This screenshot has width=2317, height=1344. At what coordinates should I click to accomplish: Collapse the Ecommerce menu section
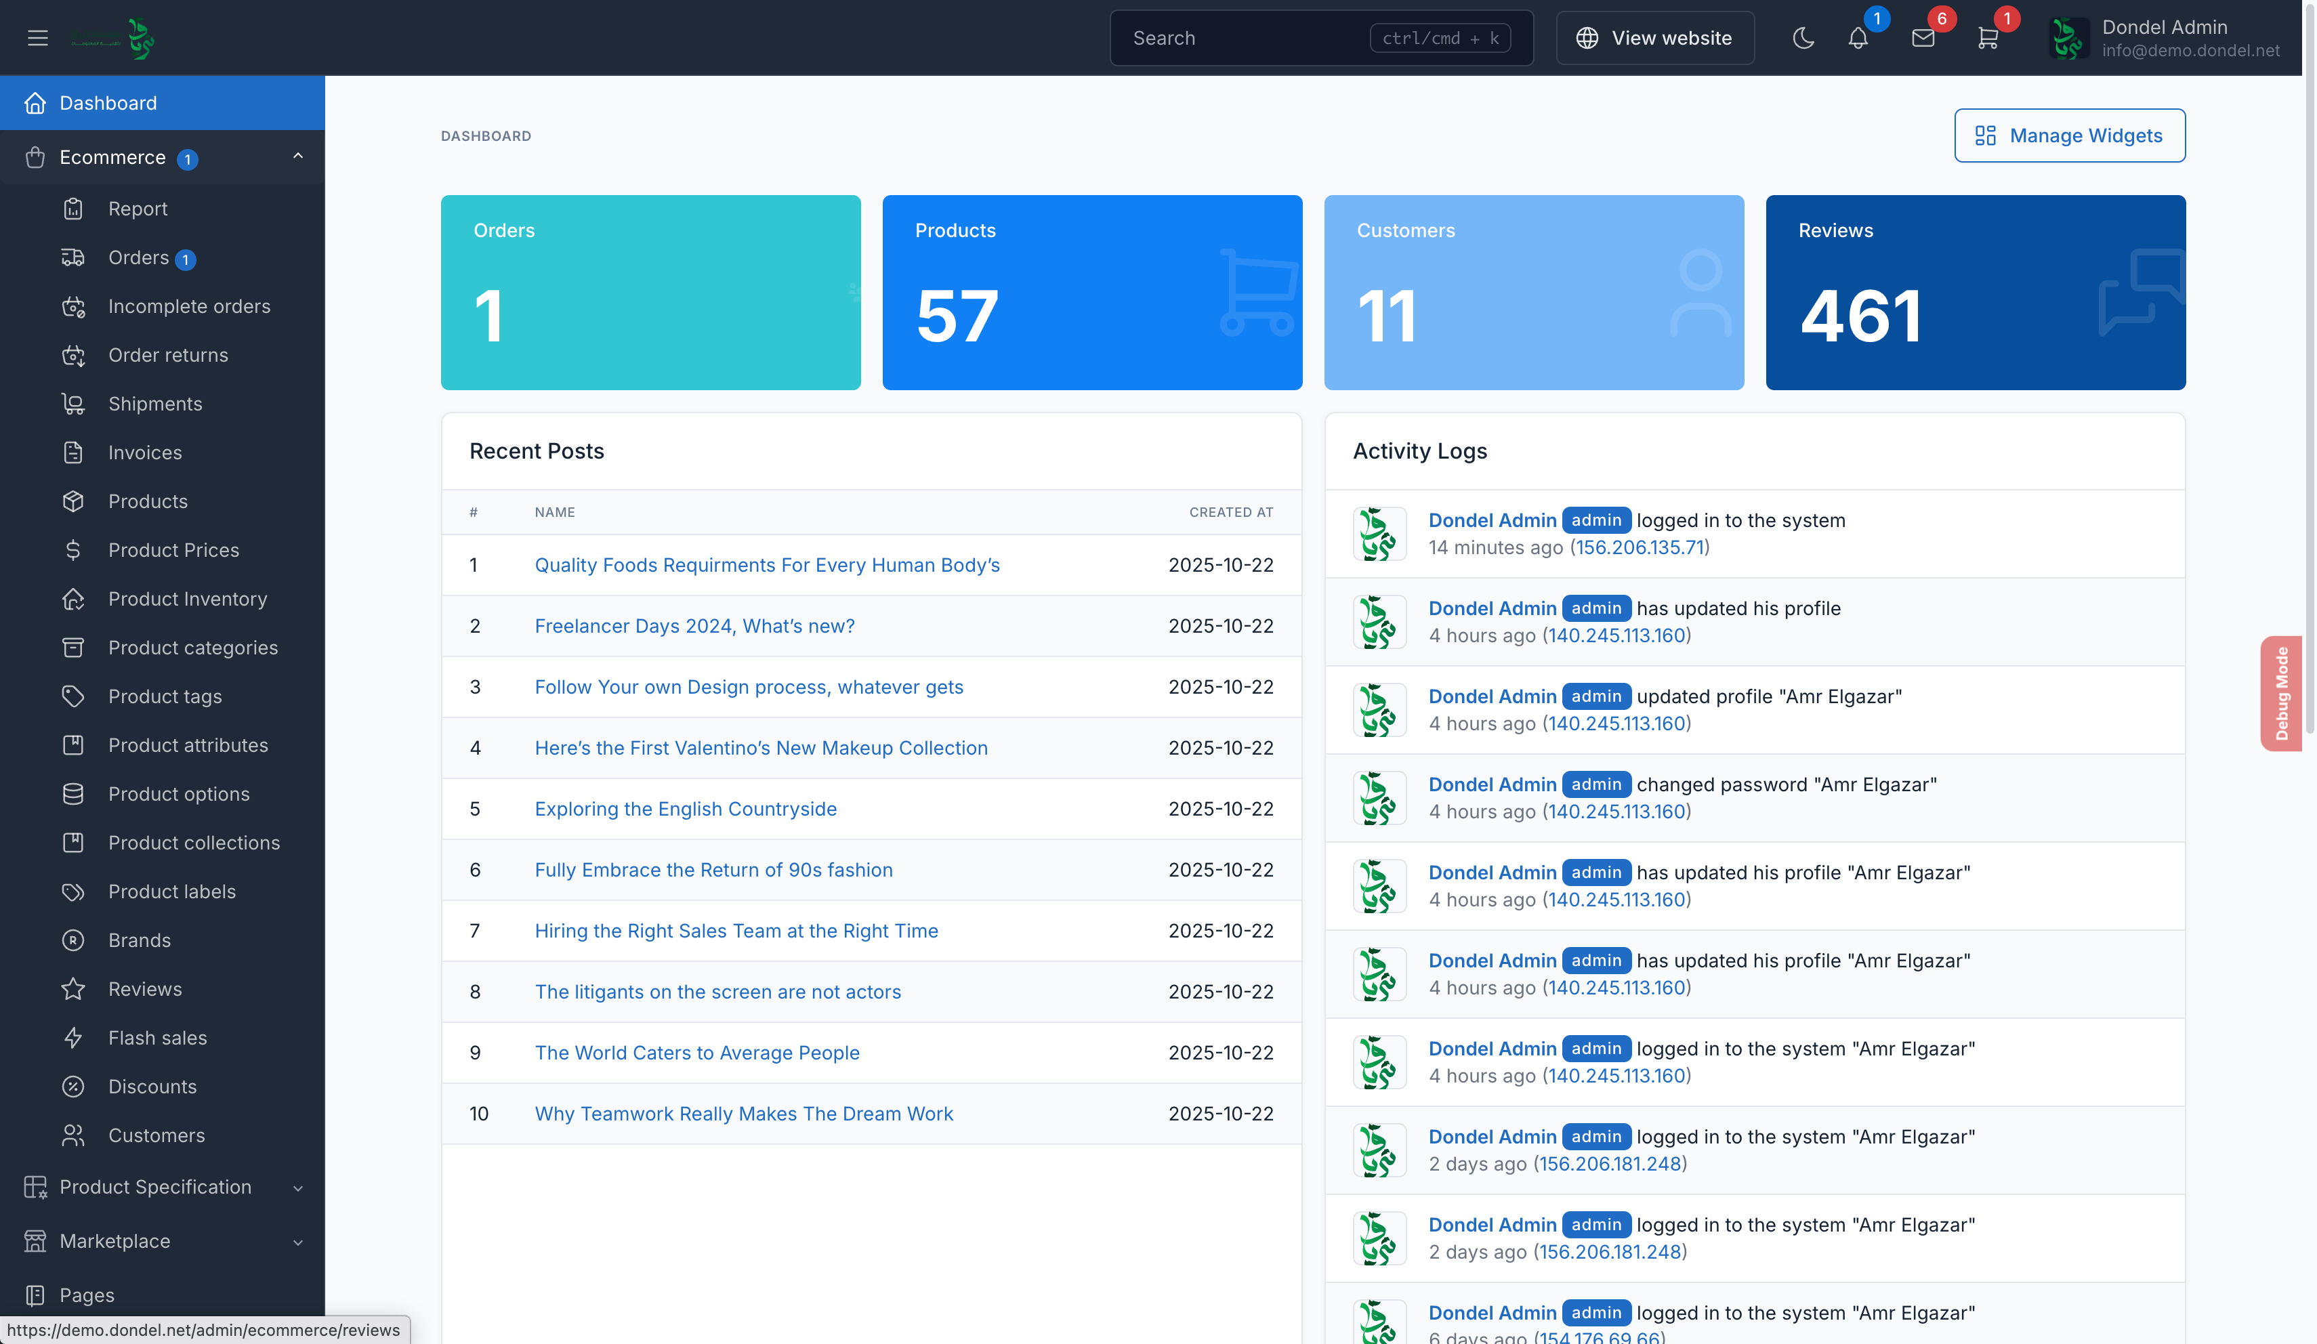click(x=298, y=157)
